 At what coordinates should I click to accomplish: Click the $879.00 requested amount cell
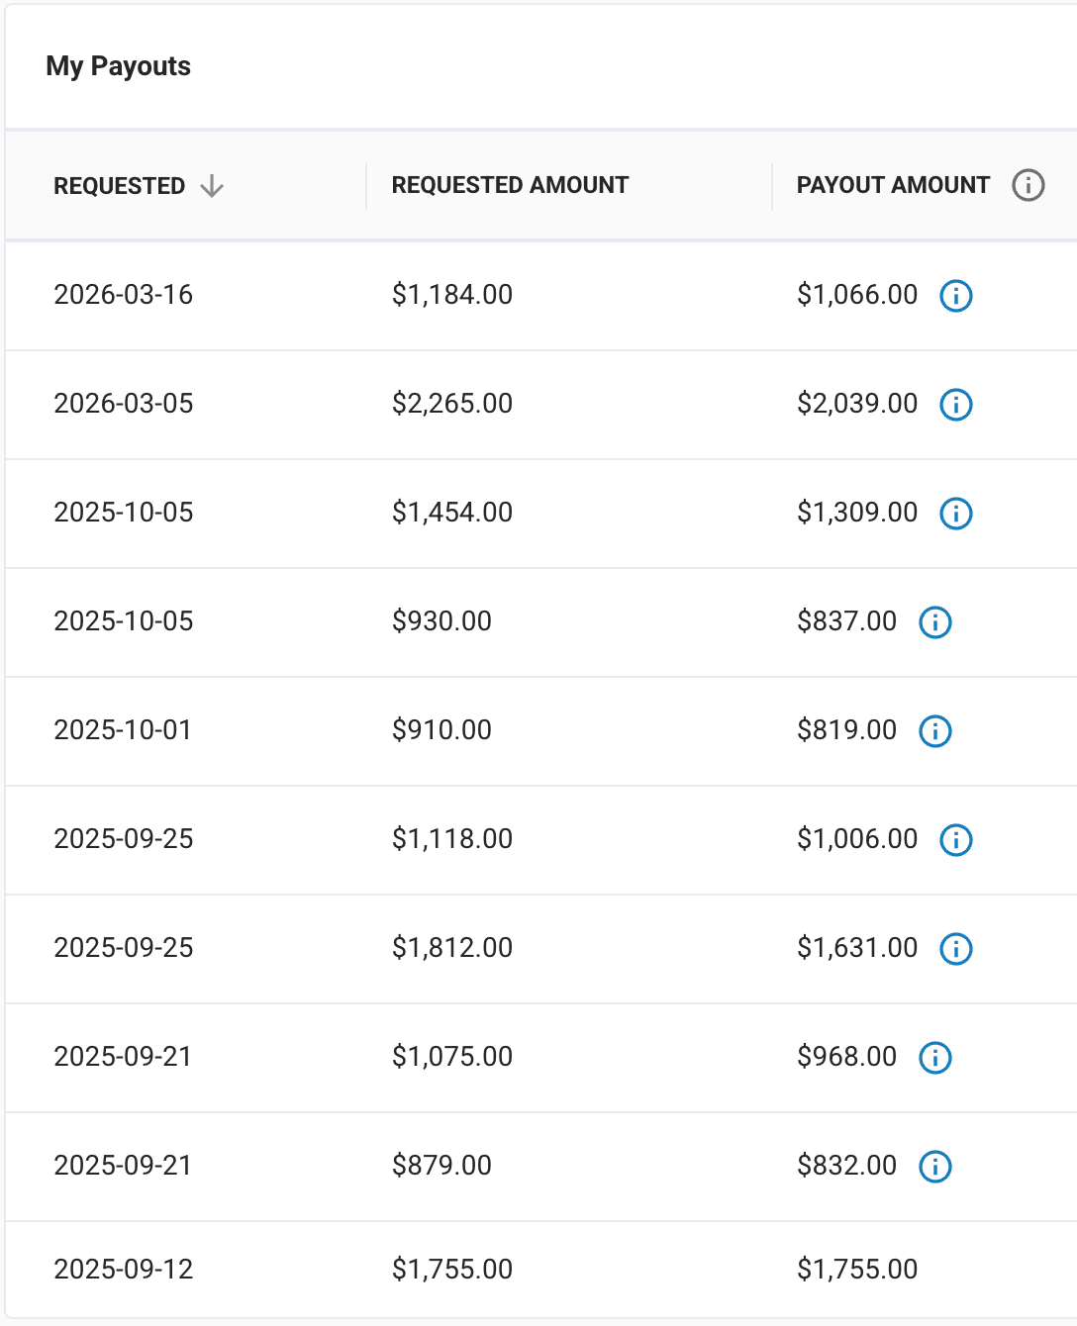click(x=441, y=1166)
